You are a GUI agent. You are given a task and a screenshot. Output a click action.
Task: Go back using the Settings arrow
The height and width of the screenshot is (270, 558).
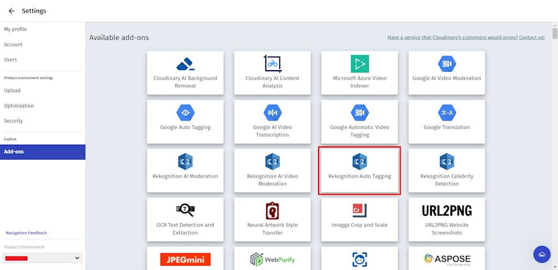pos(12,11)
